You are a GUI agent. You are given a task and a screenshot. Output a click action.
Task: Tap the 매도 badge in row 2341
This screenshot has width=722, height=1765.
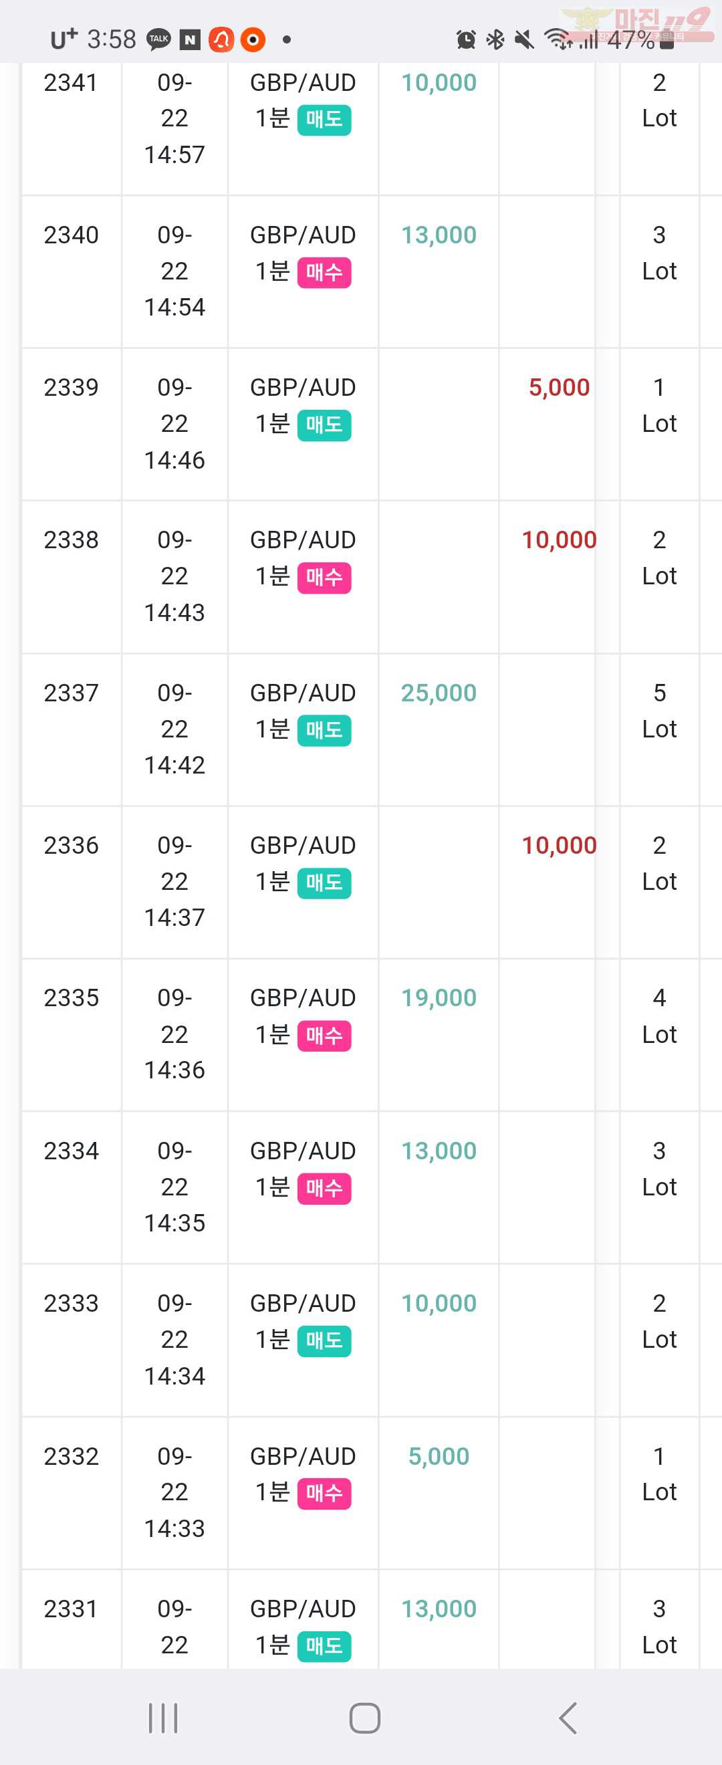324,120
